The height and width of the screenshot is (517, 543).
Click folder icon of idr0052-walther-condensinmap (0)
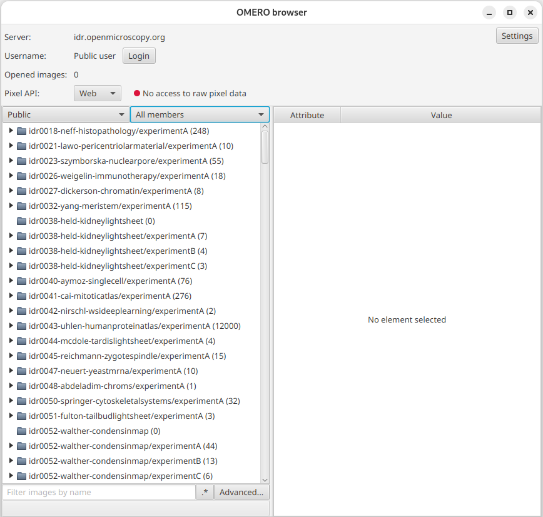tap(21, 431)
